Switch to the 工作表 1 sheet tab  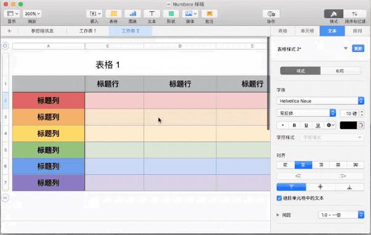[x=88, y=31]
